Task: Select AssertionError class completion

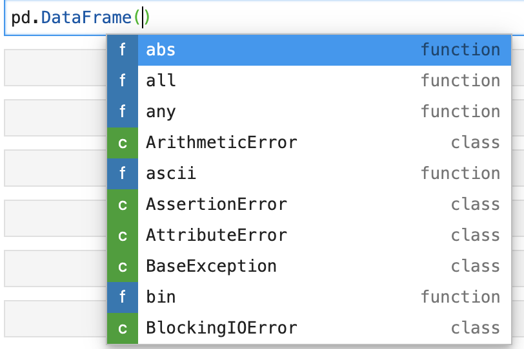Action: [309, 205]
